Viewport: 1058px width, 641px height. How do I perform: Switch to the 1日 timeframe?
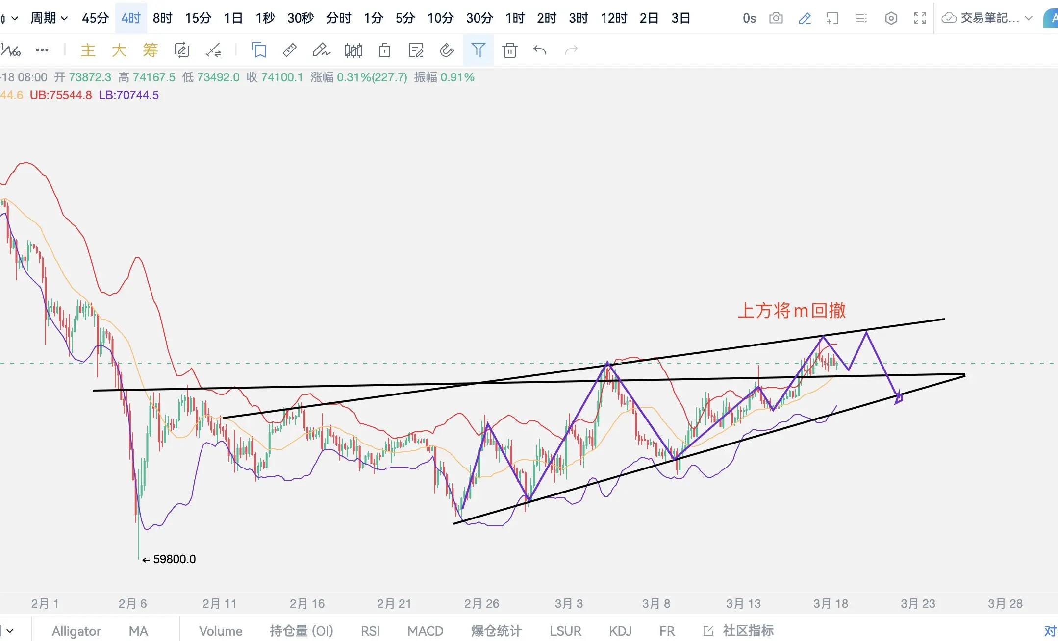coord(233,18)
